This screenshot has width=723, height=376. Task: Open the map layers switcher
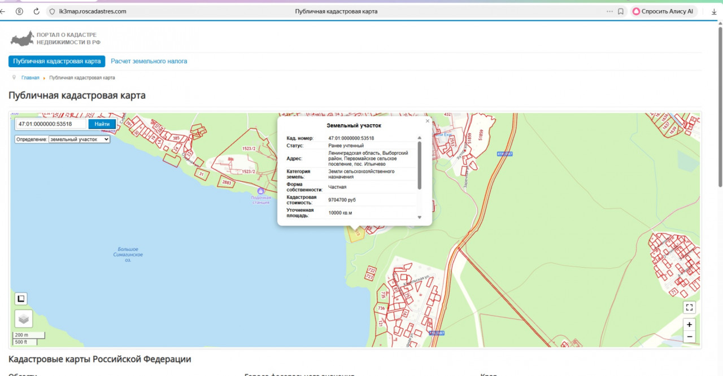point(23,319)
